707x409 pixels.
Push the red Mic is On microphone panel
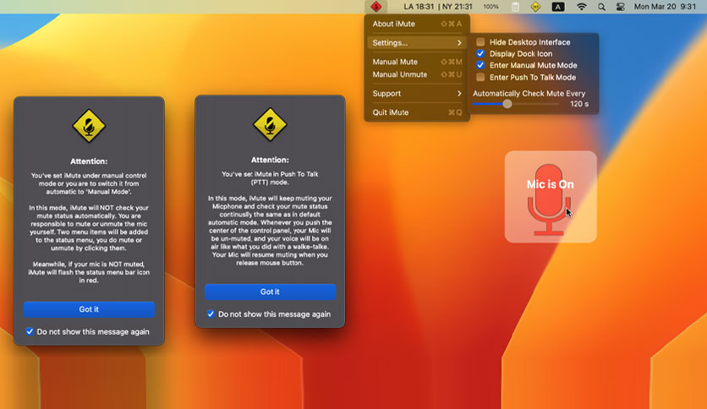click(x=551, y=197)
